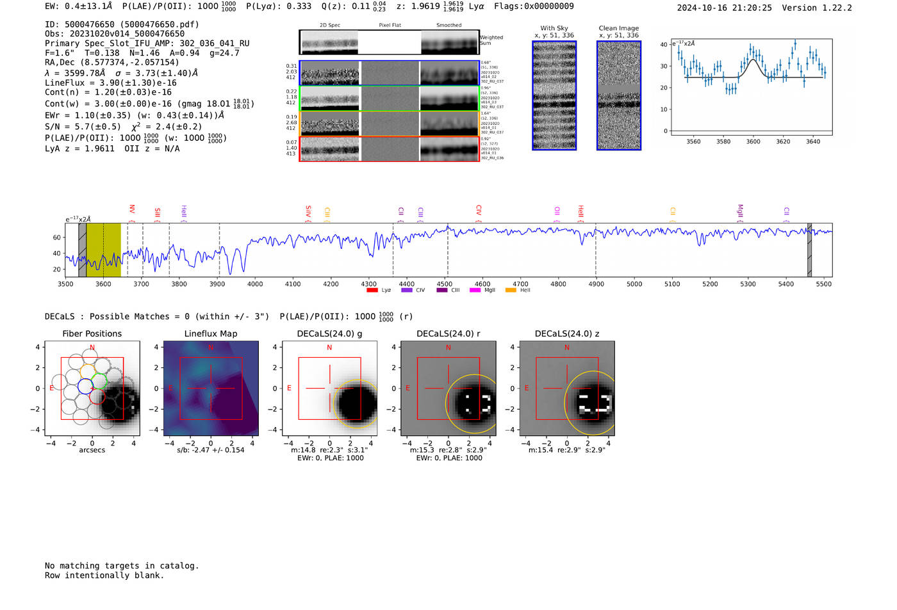Click 'No matching targets in catalog.' text

[122, 566]
